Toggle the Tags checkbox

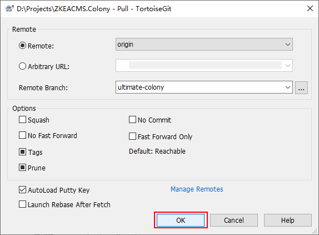click(22, 152)
